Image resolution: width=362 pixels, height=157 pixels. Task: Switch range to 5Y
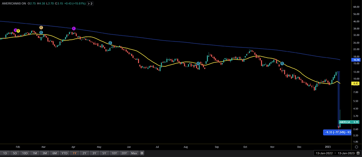[104, 153]
